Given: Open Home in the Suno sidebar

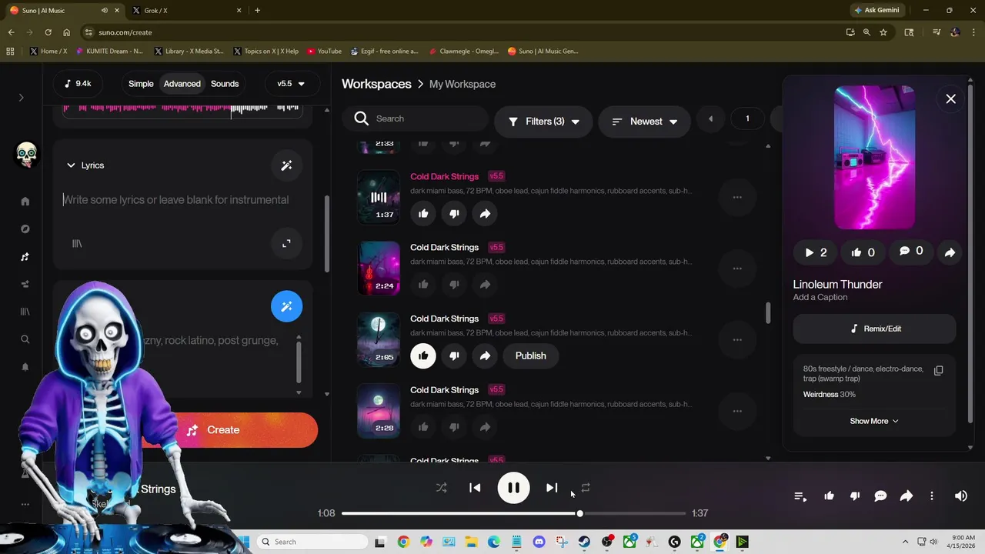Looking at the screenshot, I should [x=25, y=201].
